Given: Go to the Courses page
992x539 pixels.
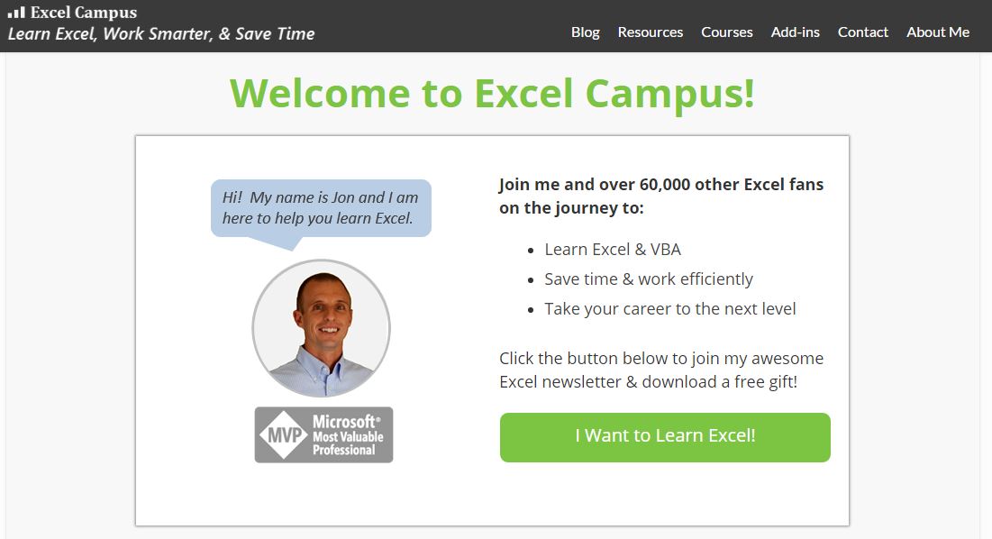Looking at the screenshot, I should pyautogui.click(x=726, y=32).
